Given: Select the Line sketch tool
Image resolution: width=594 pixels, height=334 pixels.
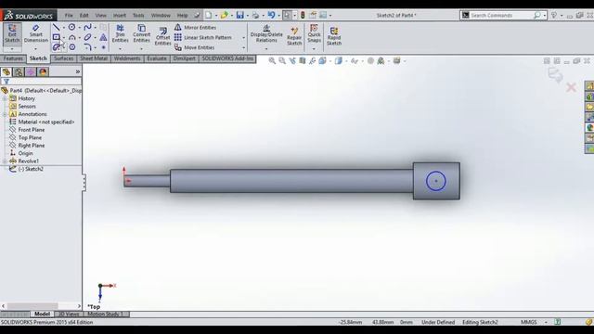Looking at the screenshot, I should pyautogui.click(x=56, y=27).
